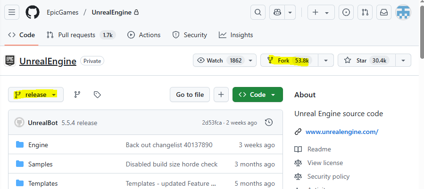
Task: Open Copilot chat icon
Action: (277, 12)
